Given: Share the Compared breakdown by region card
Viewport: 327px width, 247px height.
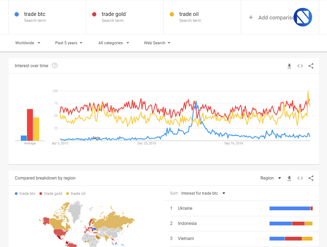Looking at the screenshot, I should click(x=311, y=178).
